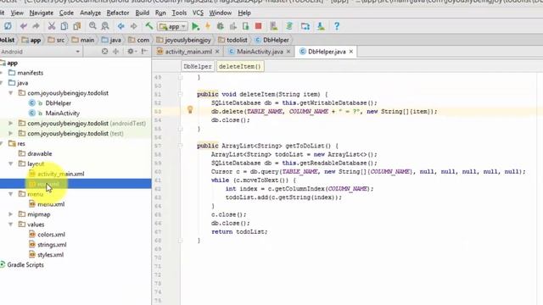Click the Redo arrow icon

[36, 26]
